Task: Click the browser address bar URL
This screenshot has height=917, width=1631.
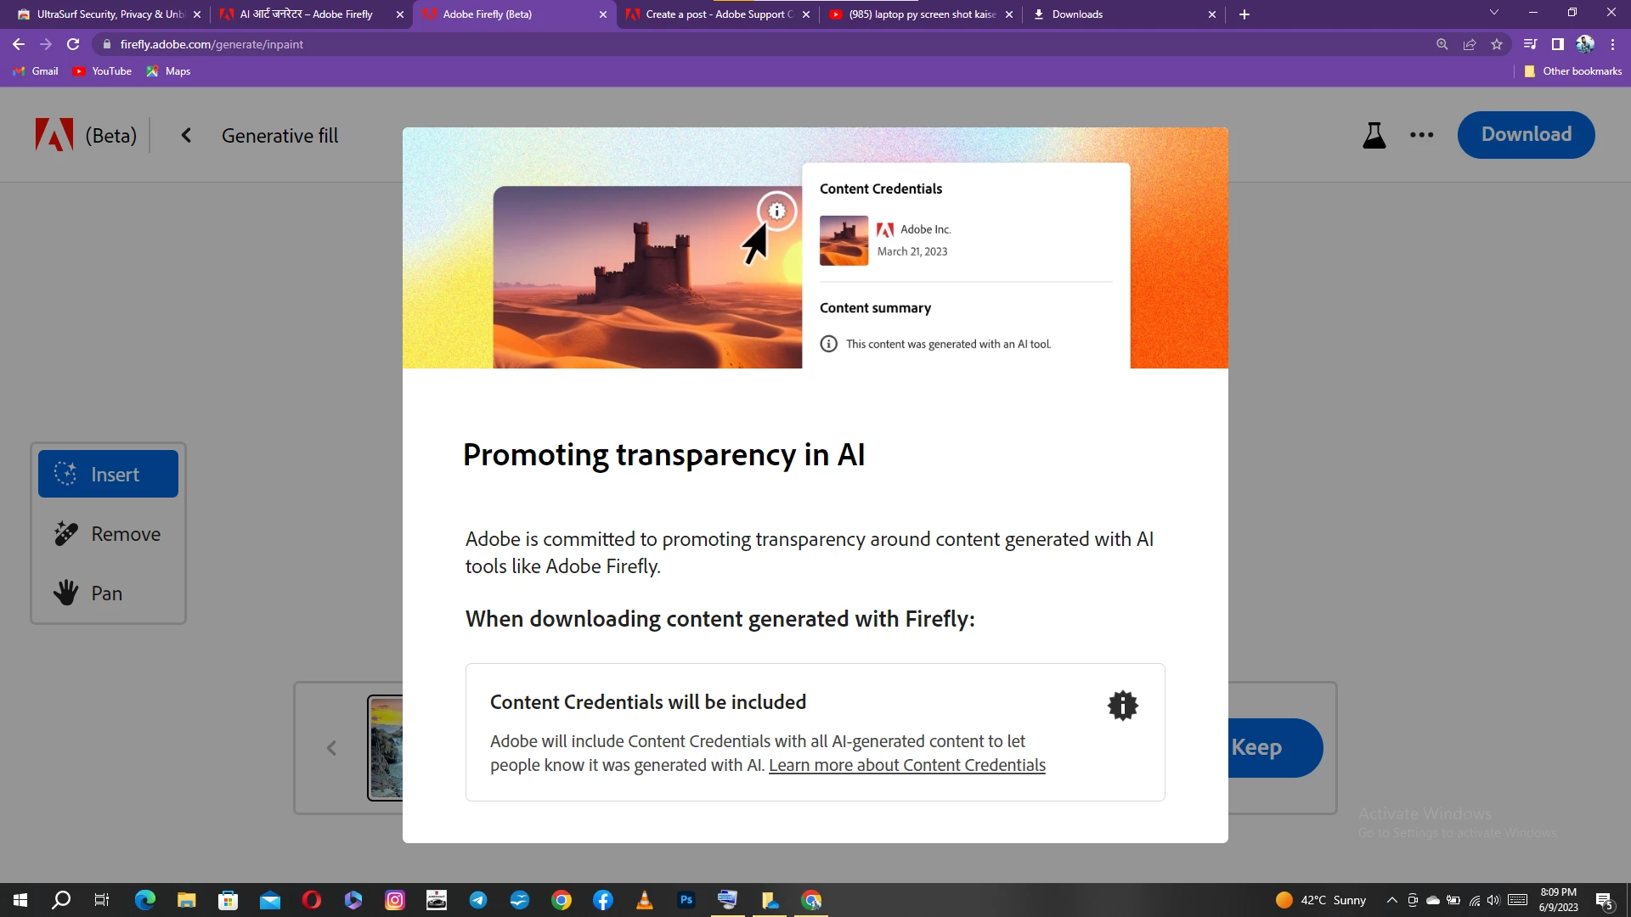Action: pos(212,44)
